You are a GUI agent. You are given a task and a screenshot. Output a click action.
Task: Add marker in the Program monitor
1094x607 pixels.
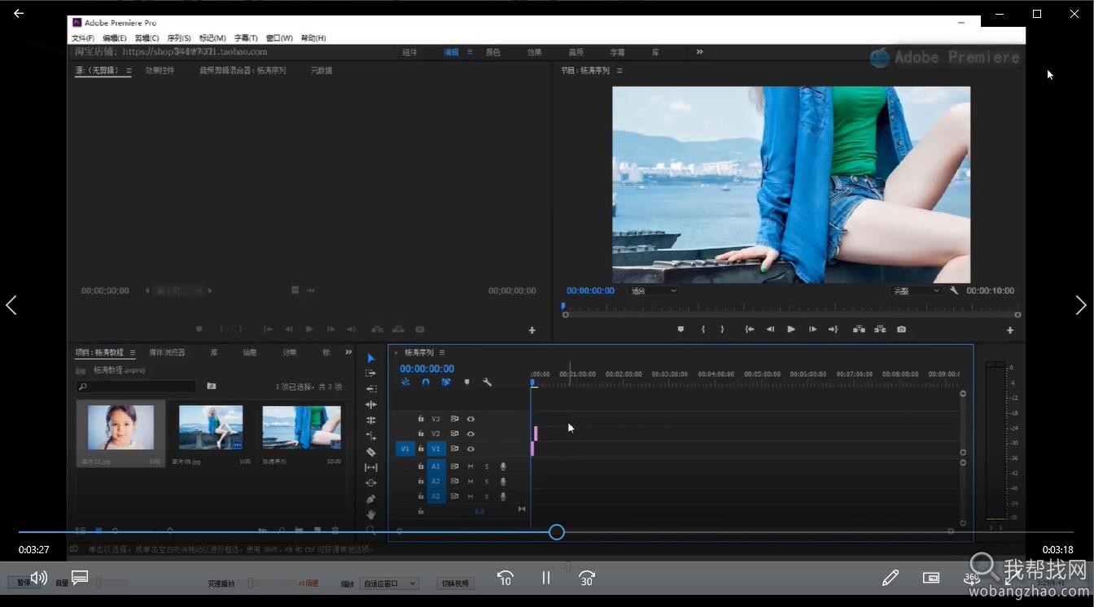click(680, 330)
